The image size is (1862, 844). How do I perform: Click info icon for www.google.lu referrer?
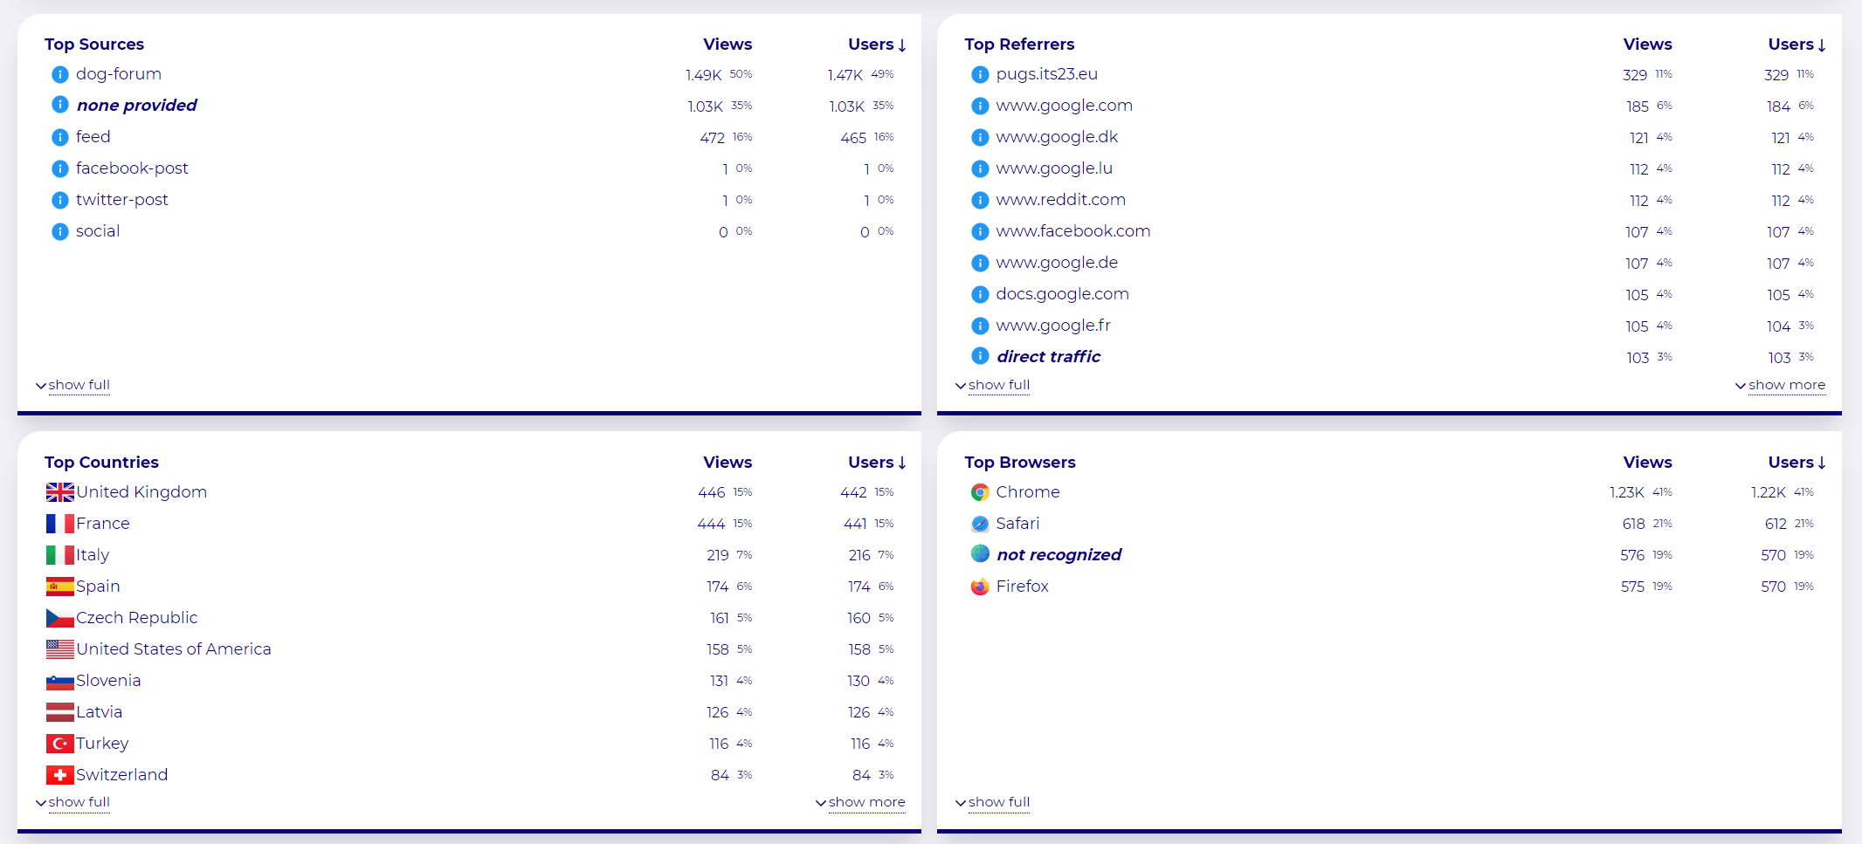coord(980,168)
